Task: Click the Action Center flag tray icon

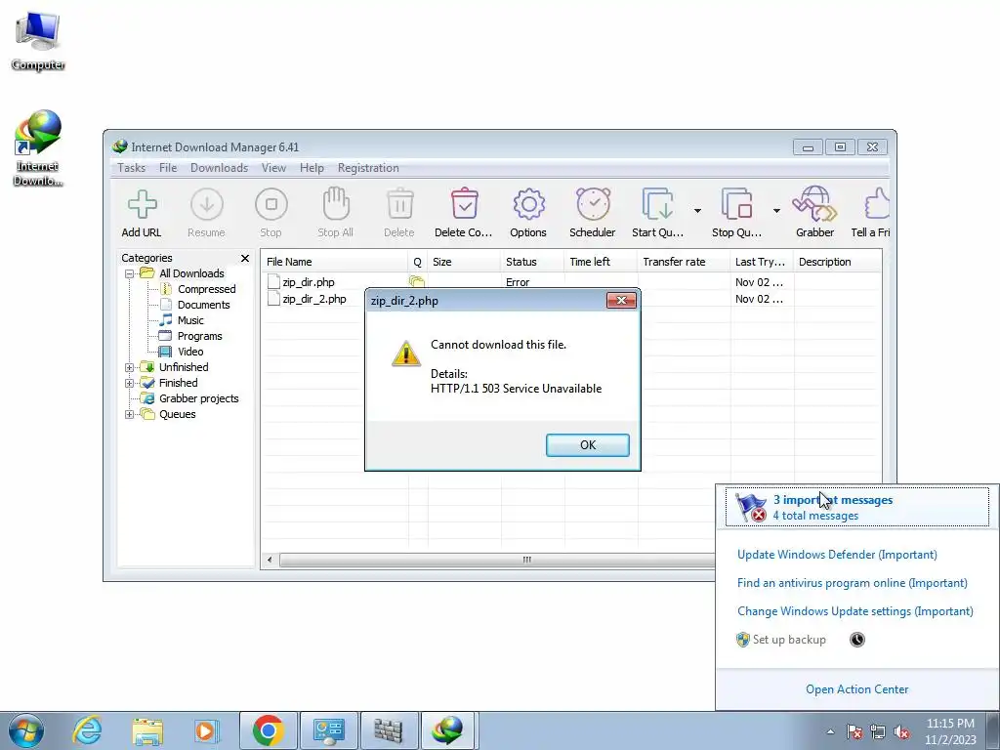Action: click(854, 731)
